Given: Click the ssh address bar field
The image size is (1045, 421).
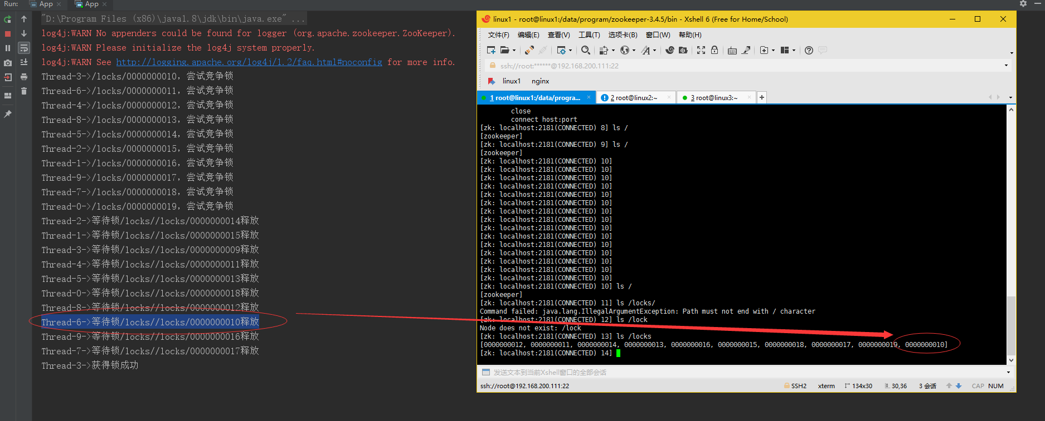Looking at the screenshot, I should 748,66.
